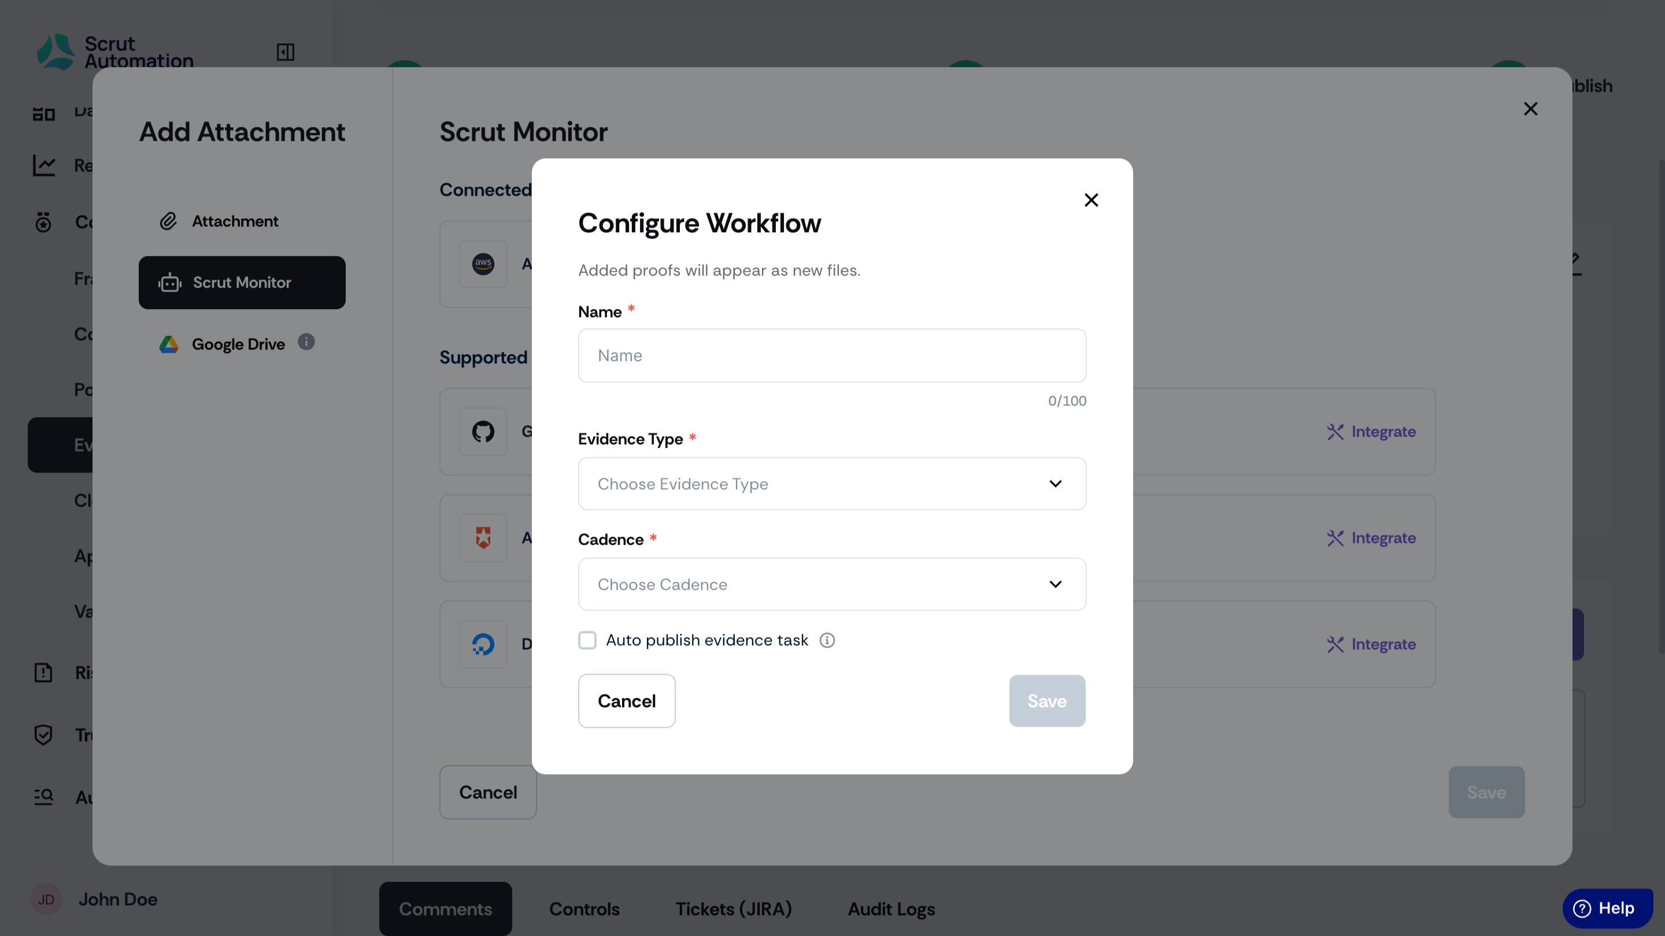
Task: Focus the Name input field
Action: (x=832, y=355)
